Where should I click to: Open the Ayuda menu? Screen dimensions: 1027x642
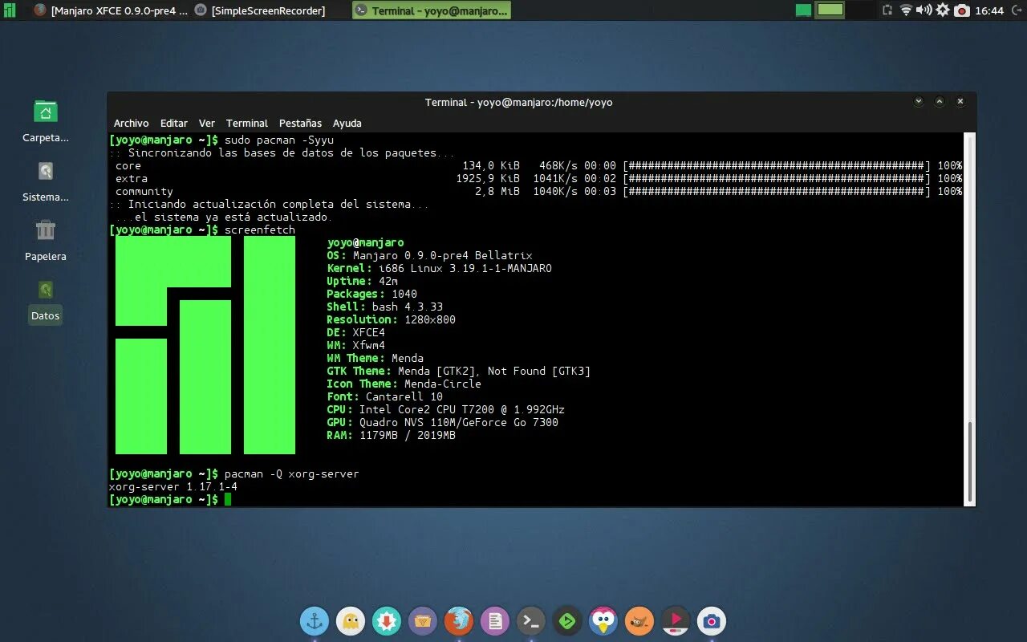(347, 123)
